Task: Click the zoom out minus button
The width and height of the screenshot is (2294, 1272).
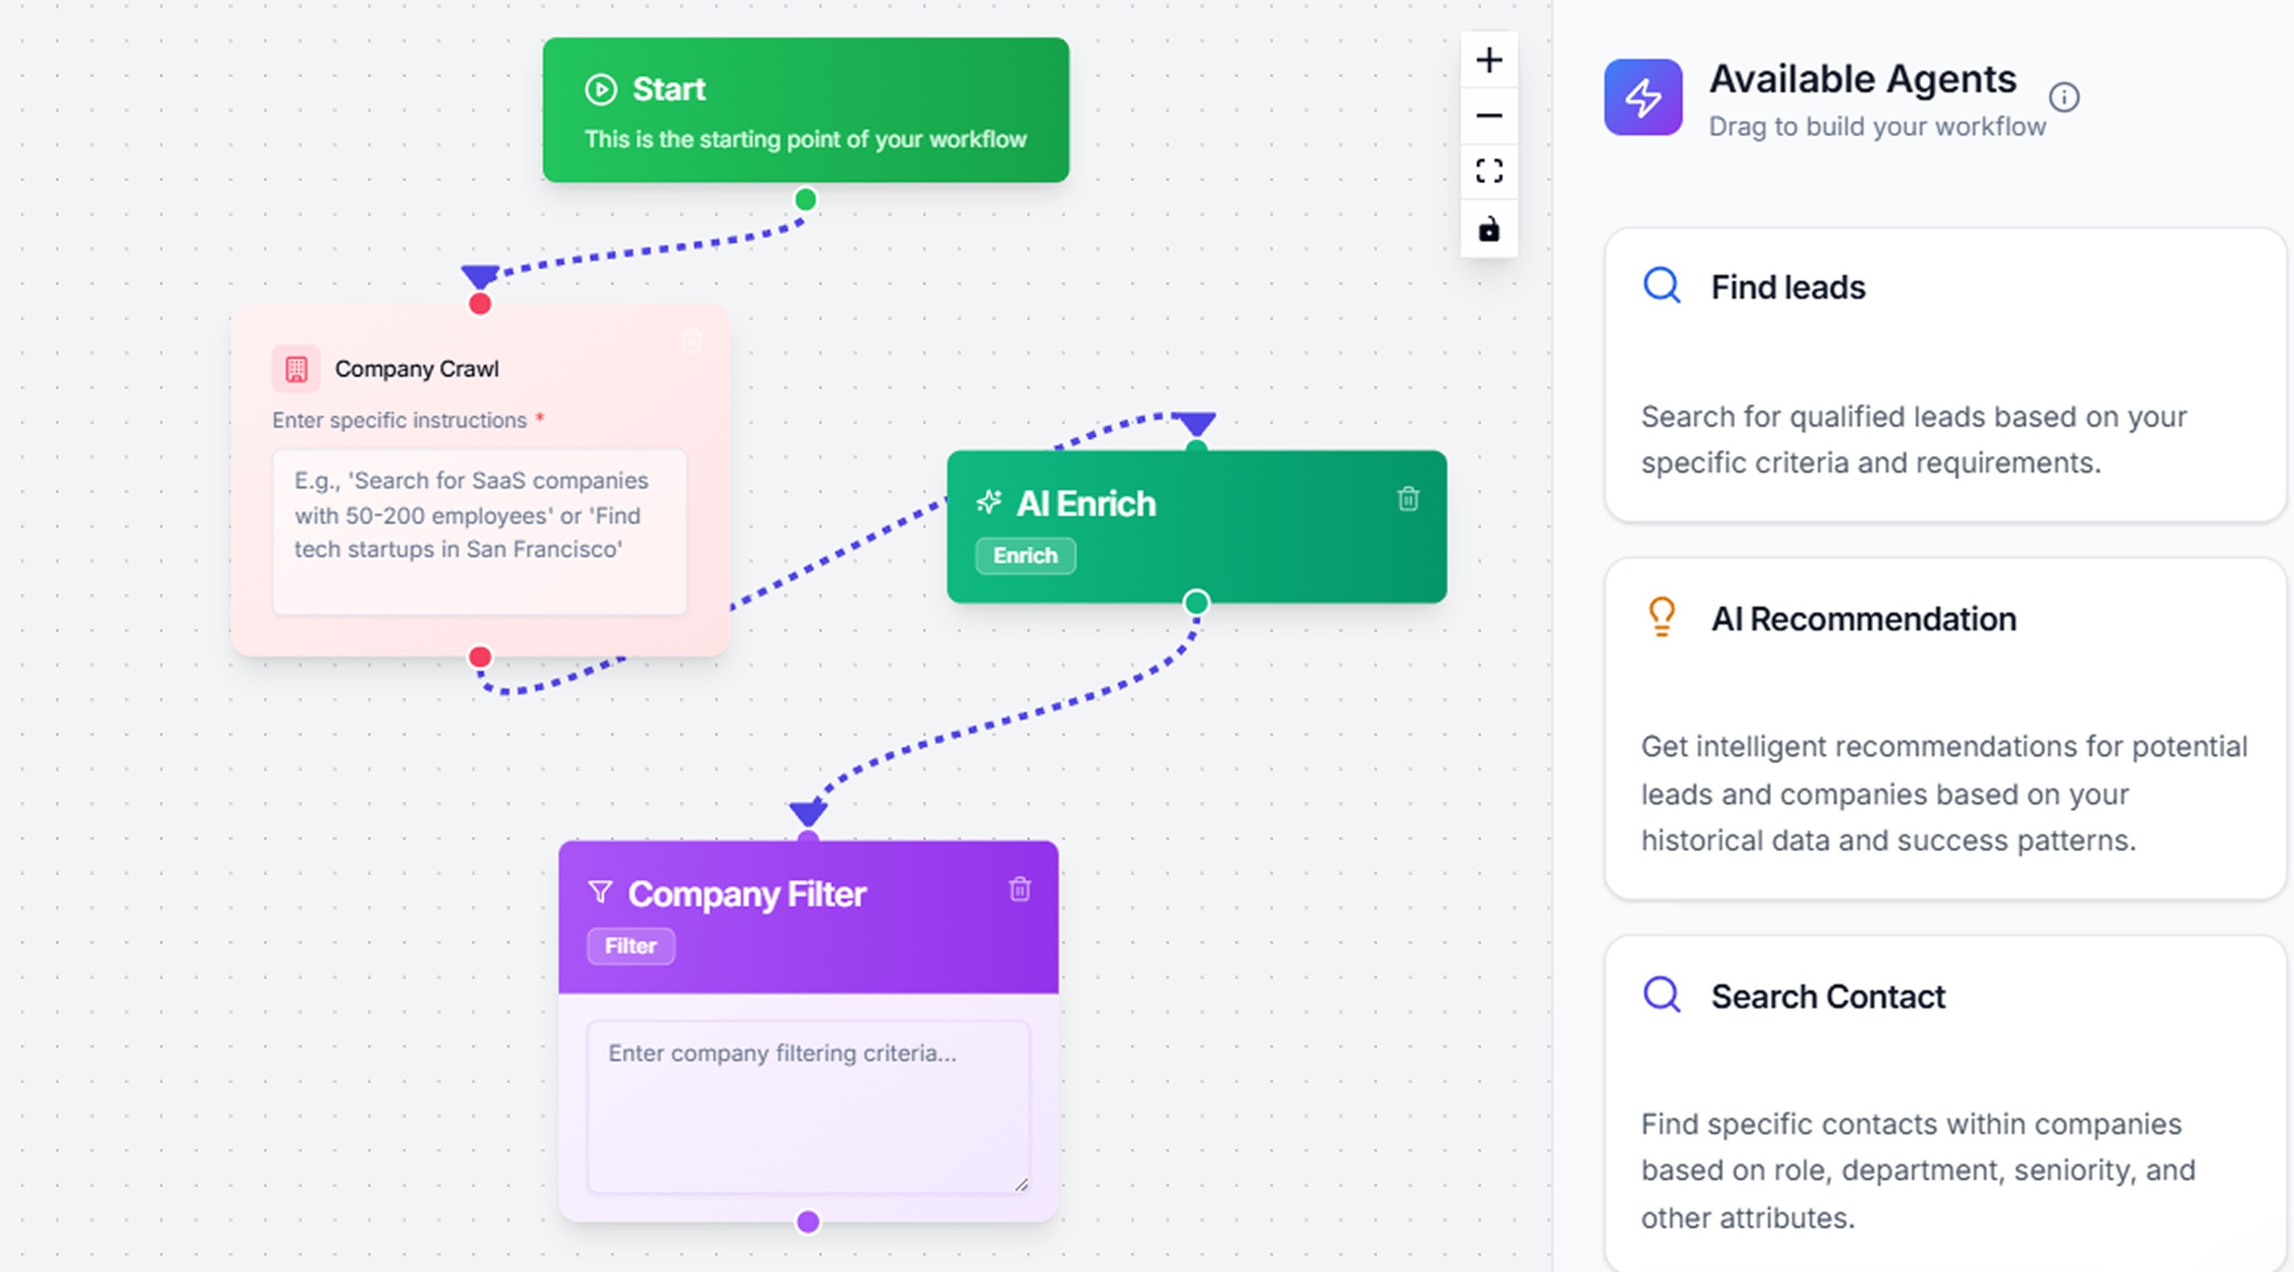Action: 1489,116
